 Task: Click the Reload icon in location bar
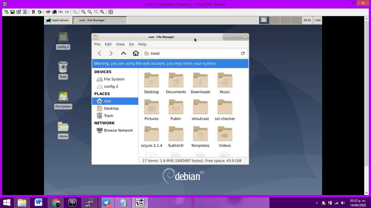coord(243,53)
